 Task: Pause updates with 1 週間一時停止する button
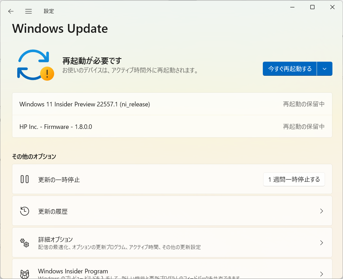[294, 179]
